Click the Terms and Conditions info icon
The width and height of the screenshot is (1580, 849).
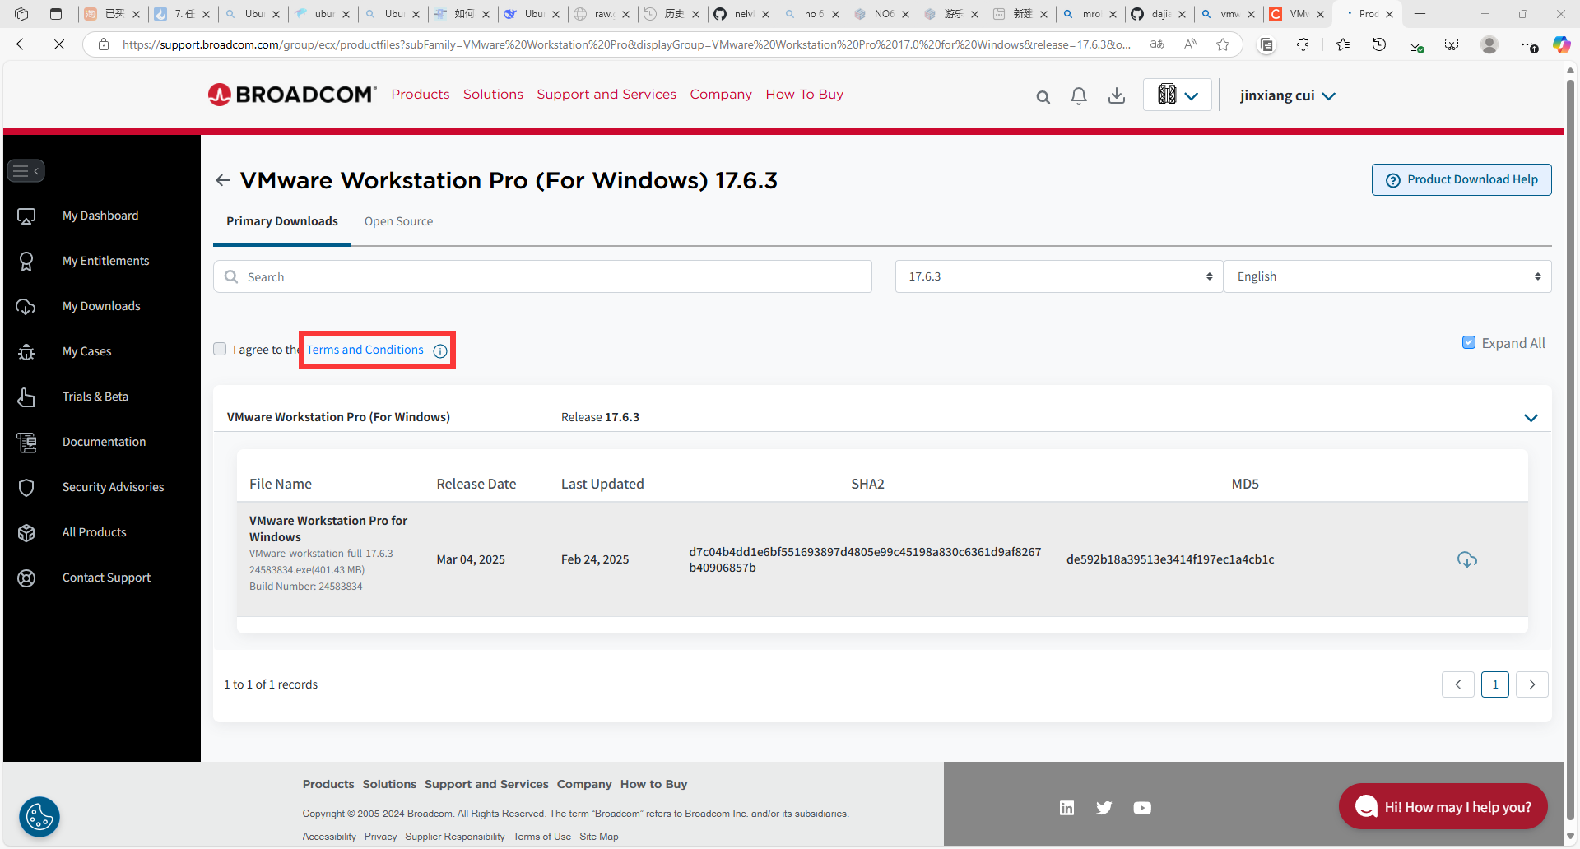pos(440,351)
